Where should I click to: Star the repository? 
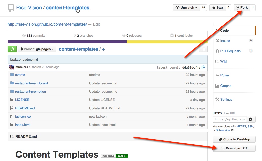pos(217,8)
